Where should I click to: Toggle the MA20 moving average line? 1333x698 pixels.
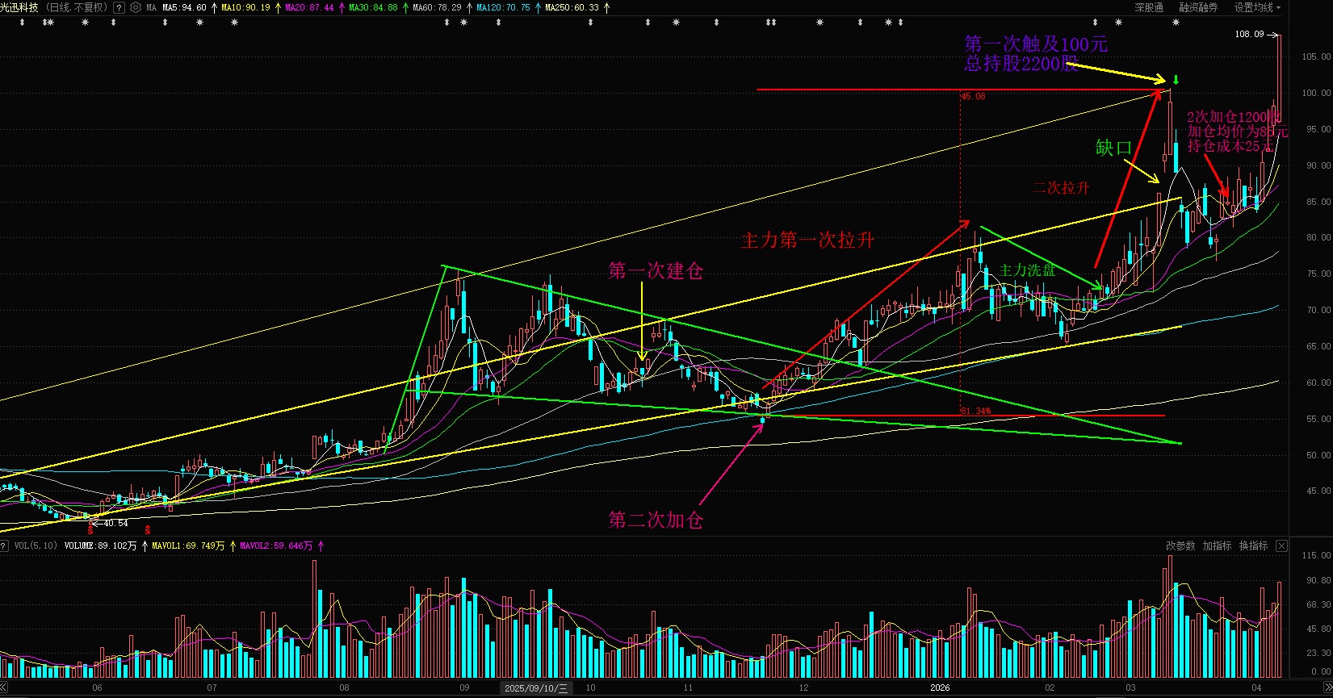point(309,7)
